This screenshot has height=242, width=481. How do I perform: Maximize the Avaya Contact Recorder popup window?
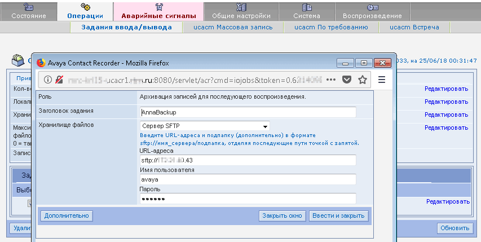tap(364, 63)
